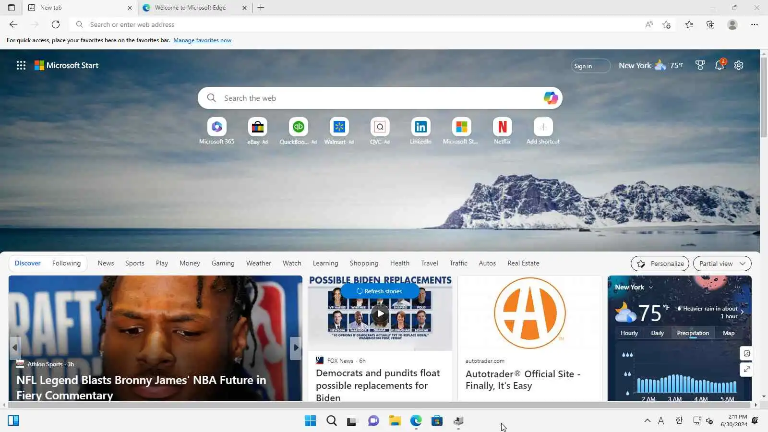Close the New tab tab
Screen dimensions: 768x432
tap(130, 8)
